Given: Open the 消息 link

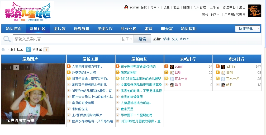Looking at the screenshot, I should coord(176,7).
